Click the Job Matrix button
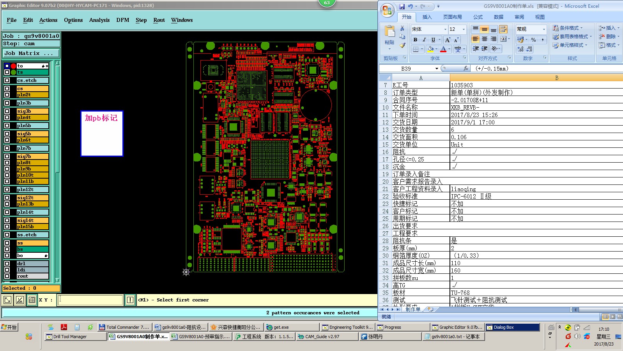Image resolution: width=623 pixels, height=351 pixels. pyautogui.click(x=32, y=53)
